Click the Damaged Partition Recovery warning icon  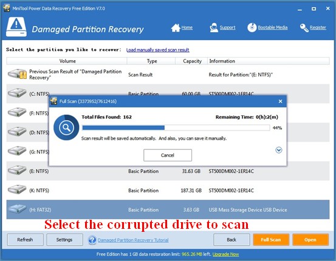pos(16,27)
